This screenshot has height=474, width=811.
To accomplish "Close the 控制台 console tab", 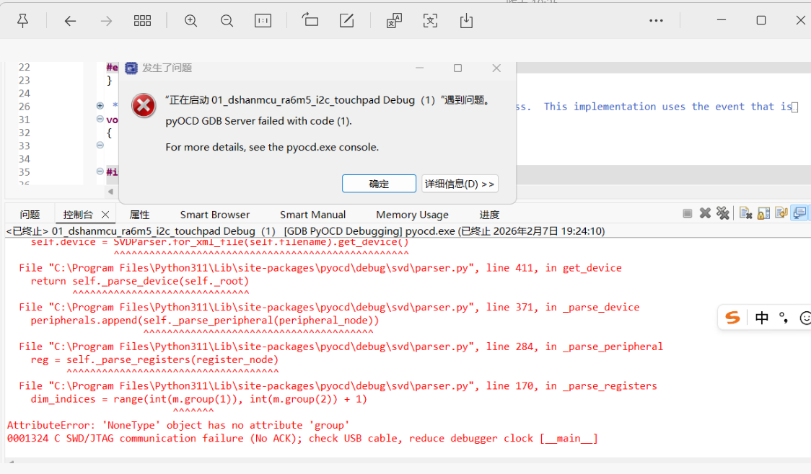I will tap(105, 215).
